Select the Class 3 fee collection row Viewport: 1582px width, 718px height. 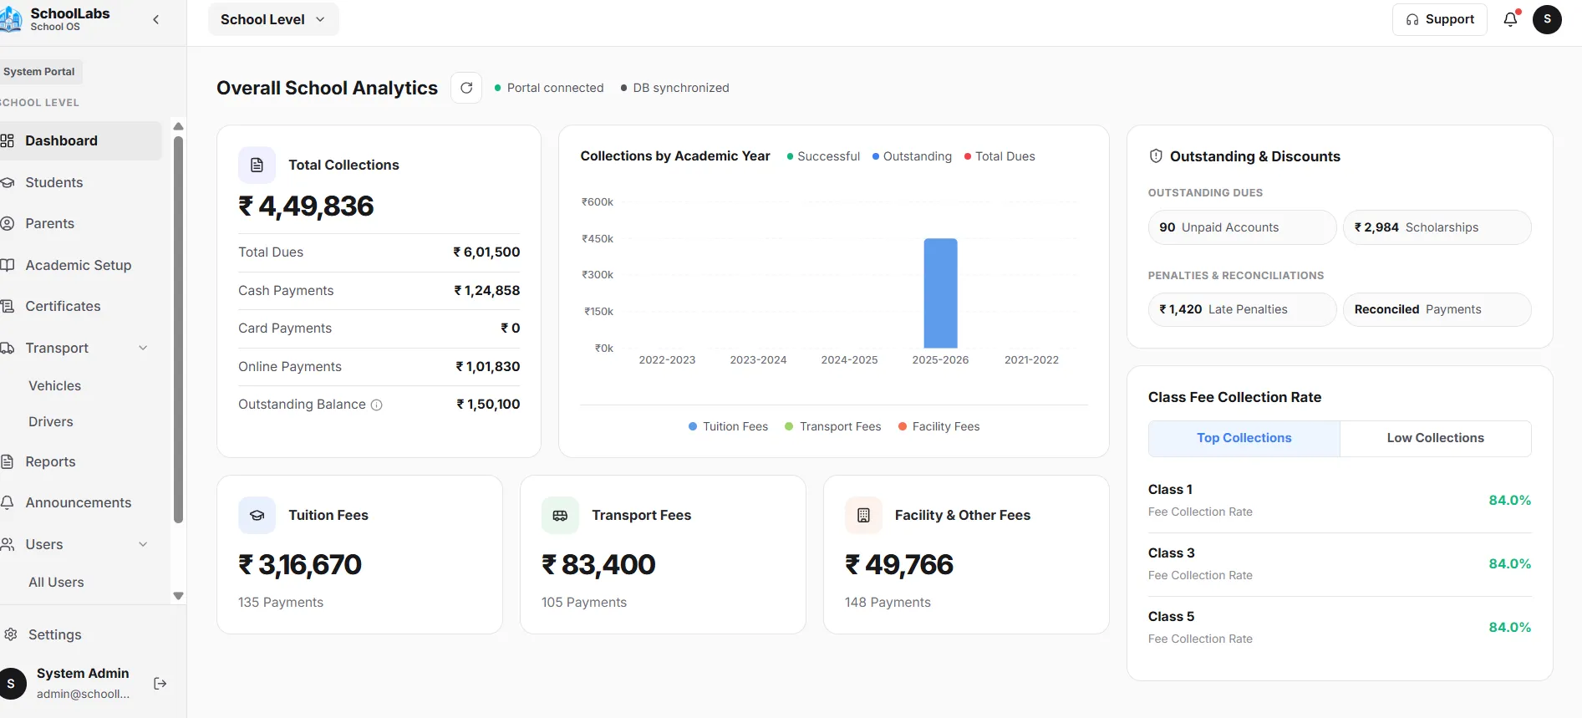(1340, 563)
